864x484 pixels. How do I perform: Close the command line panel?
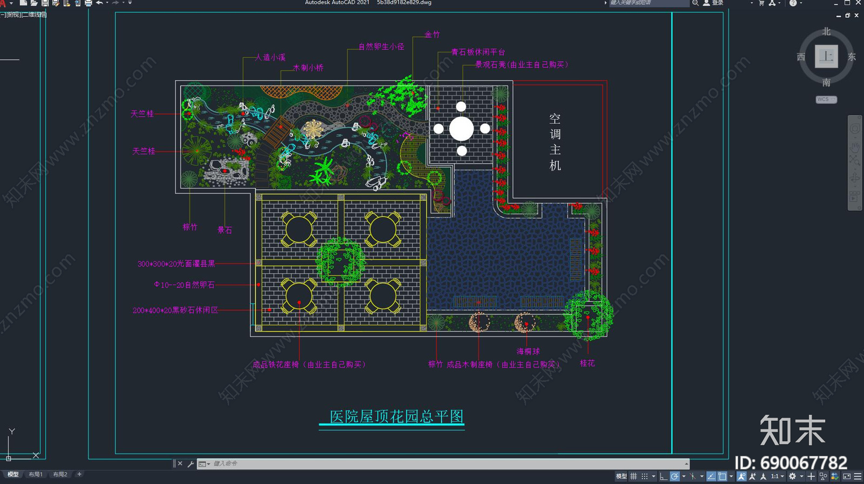[180, 463]
